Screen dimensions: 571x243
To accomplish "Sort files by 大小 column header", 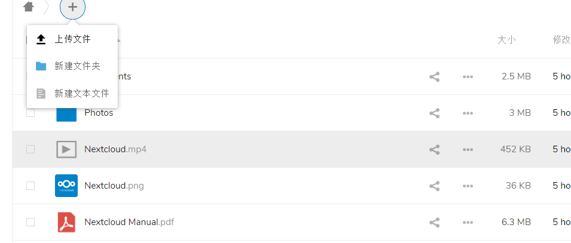I will (506, 39).
